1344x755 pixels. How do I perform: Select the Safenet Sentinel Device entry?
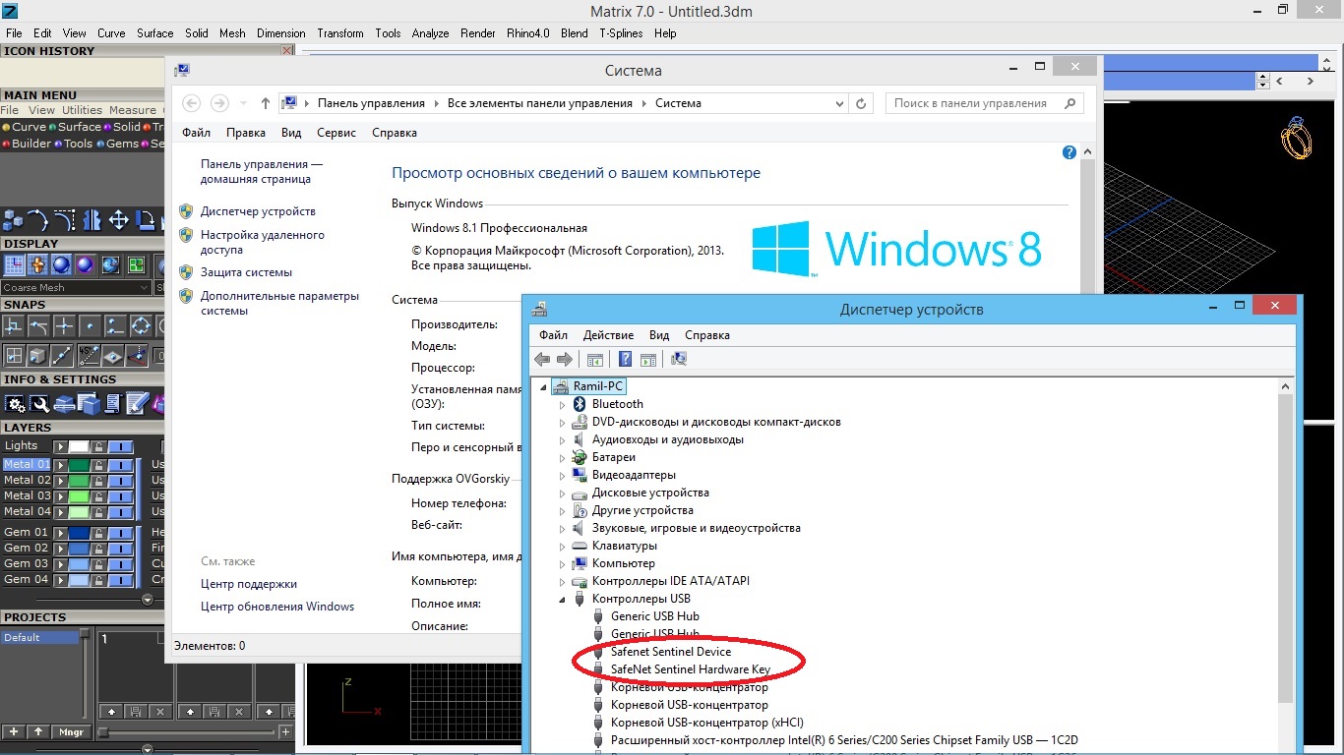[x=670, y=652]
